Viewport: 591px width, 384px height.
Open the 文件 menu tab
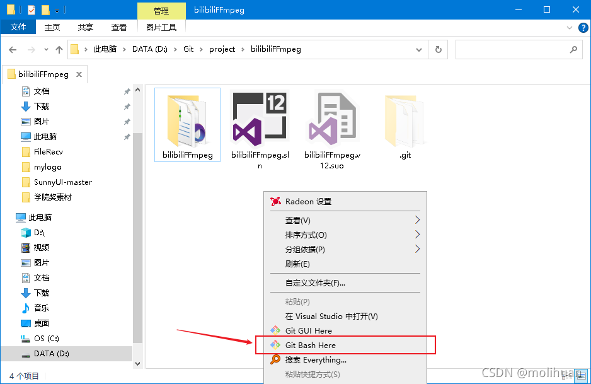pos(18,26)
